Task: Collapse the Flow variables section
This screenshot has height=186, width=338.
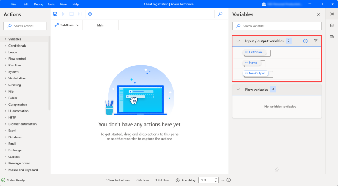Action: pos(238,89)
